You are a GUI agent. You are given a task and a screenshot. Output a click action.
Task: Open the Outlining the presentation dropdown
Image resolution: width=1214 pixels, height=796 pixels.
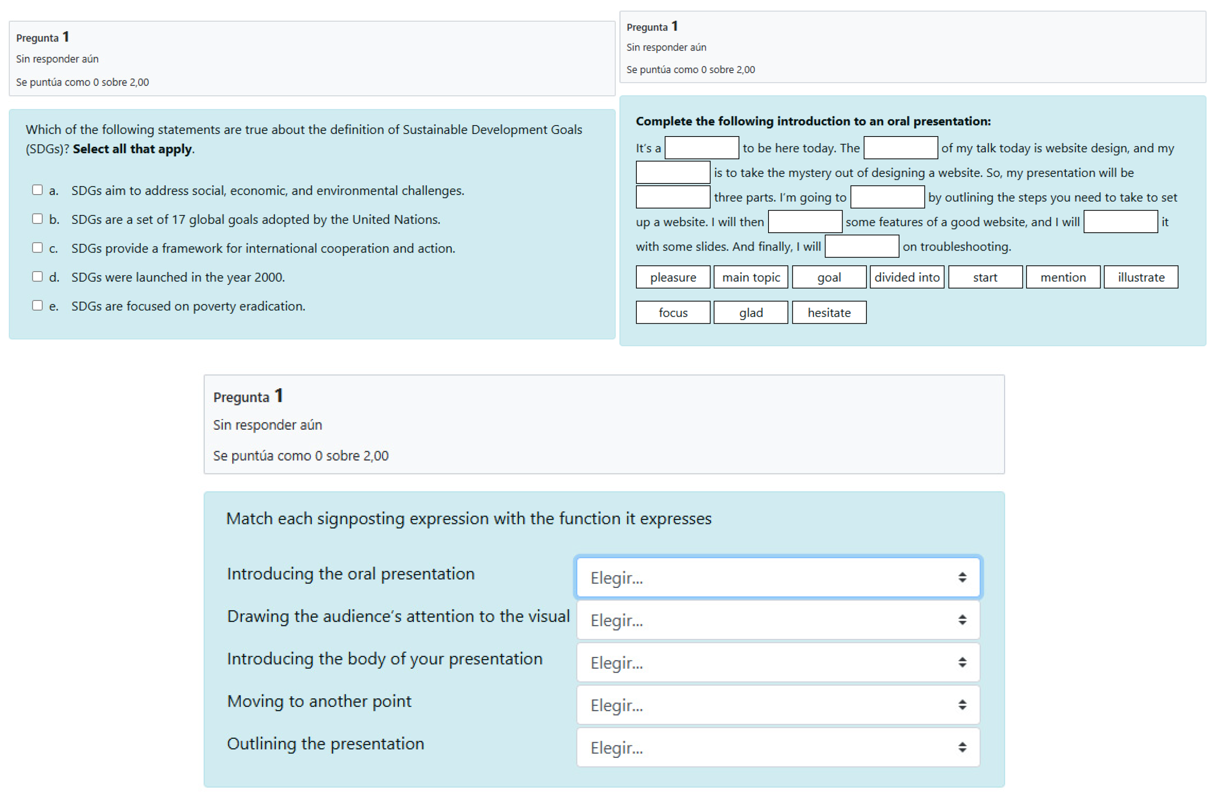click(777, 748)
